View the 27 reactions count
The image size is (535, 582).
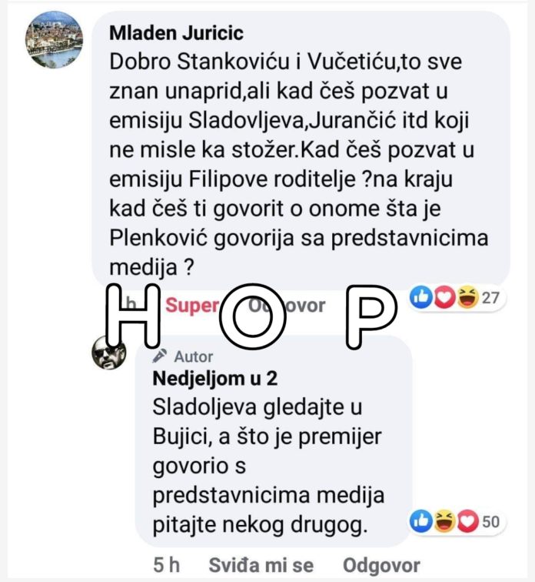tap(490, 298)
